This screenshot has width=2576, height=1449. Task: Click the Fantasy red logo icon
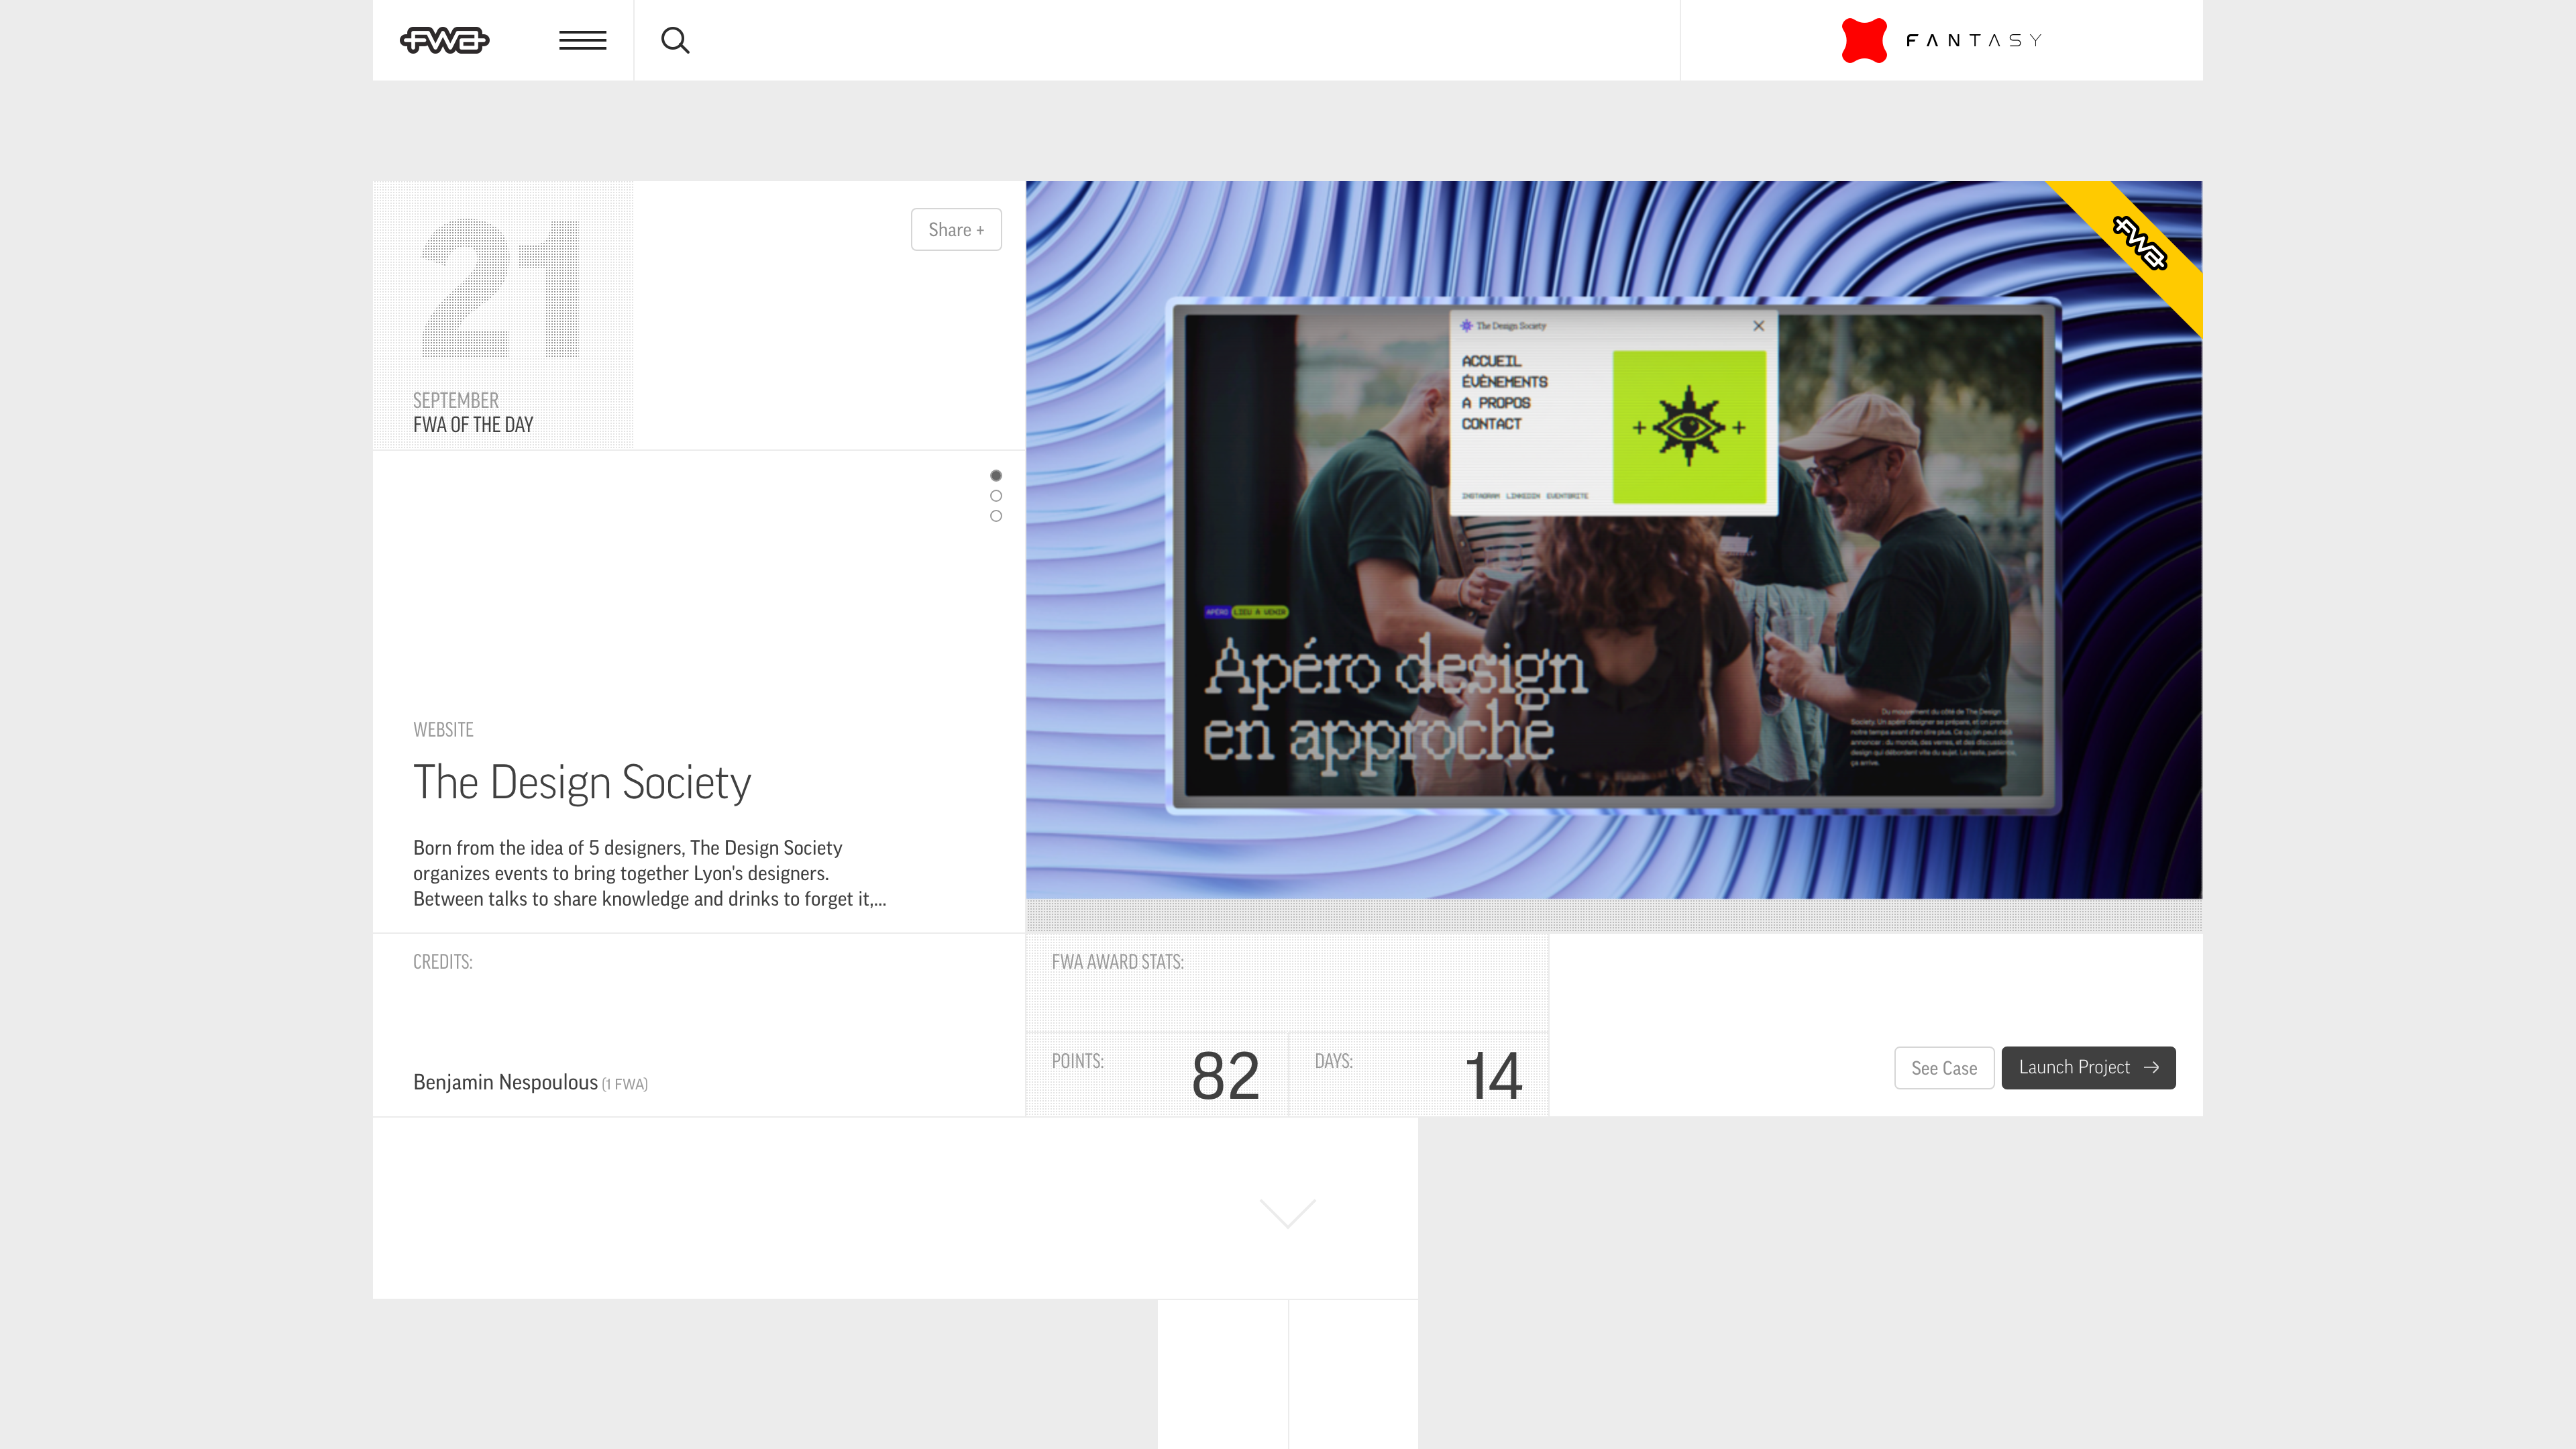tap(1864, 40)
